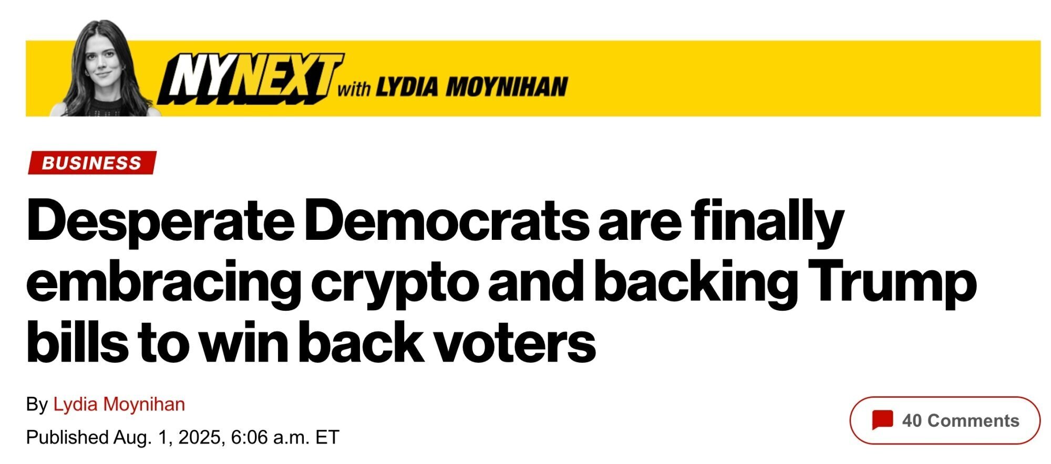Screen dimensions: 1051x464
Task: Click the 'By' label before author name
Action: click(37, 405)
